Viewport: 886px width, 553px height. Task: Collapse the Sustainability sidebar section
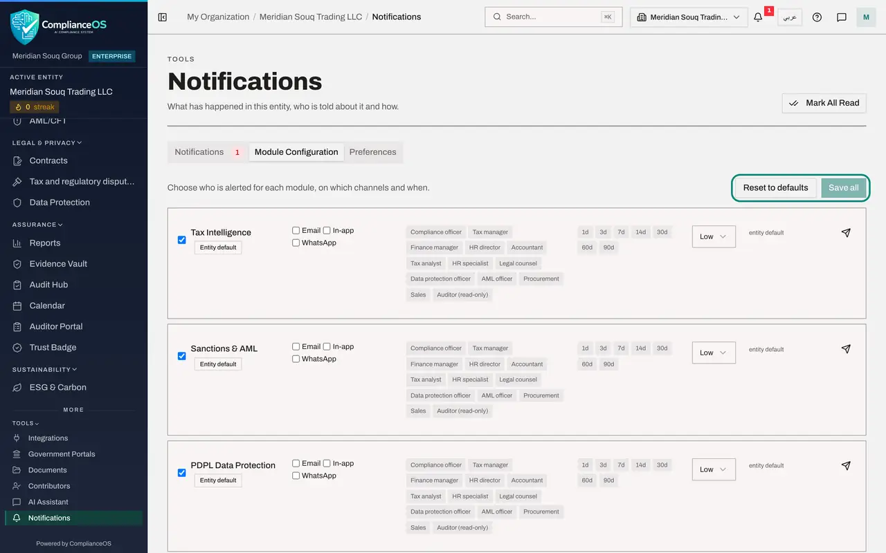click(x=44, y=370)
